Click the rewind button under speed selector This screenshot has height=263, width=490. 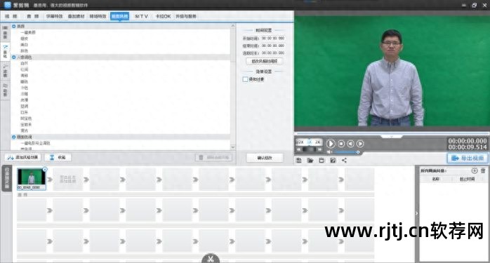tap(299, 149)
